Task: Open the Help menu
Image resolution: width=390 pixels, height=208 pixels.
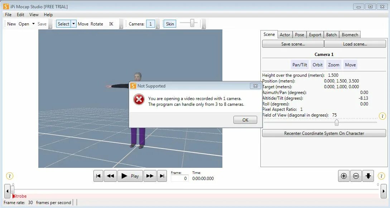Action: (x=48, y=15)
